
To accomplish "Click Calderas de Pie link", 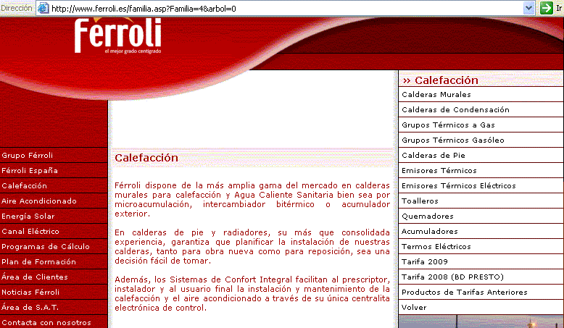I will 434,155.
